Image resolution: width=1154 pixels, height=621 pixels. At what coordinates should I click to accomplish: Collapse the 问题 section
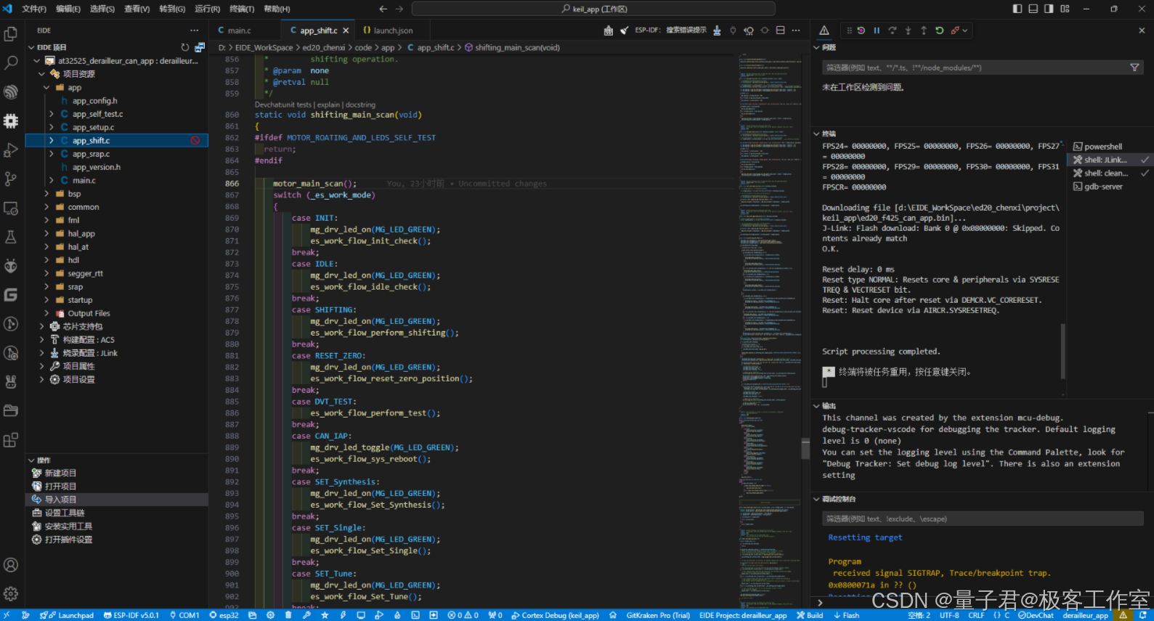pyautogui.click(x=816, y=47)
